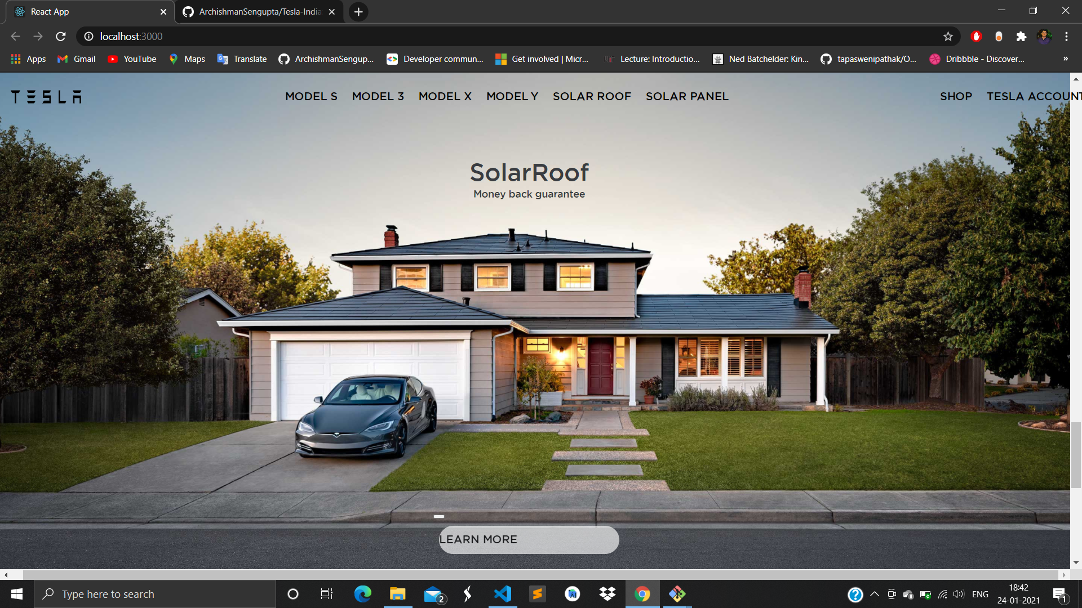This screenshot has width=1082, height=608.
Task: Reload the localhost page
Action: pyautogui.click(x=61, y=37)
